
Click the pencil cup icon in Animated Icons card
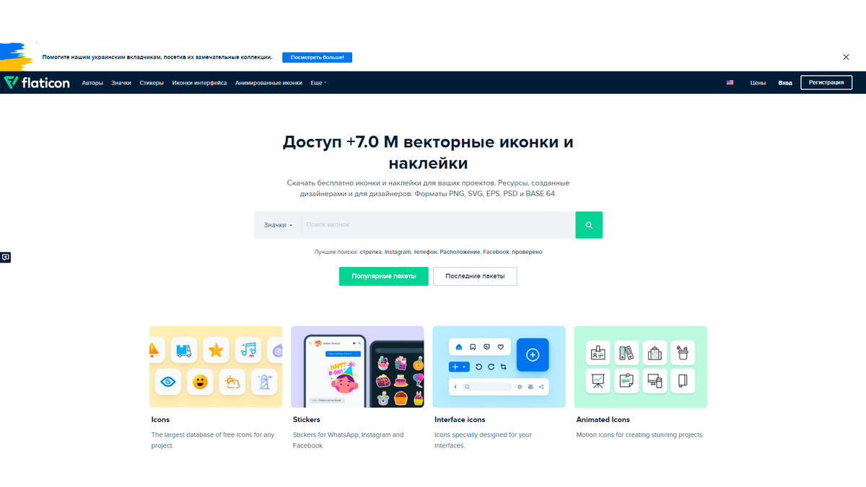[x=683, y=353]
